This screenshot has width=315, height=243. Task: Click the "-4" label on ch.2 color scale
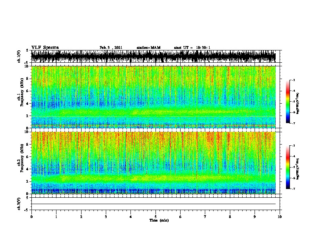click(293, 156)
